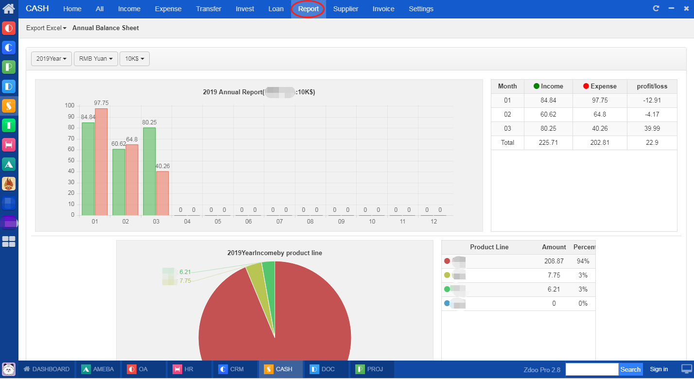Click the March income bar 80.25
This screenshot has height=379, width=694.
(149, 172)
